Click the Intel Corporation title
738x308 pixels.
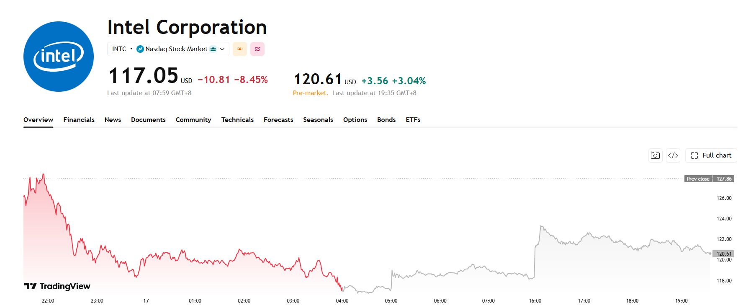[x=187, y=27]
